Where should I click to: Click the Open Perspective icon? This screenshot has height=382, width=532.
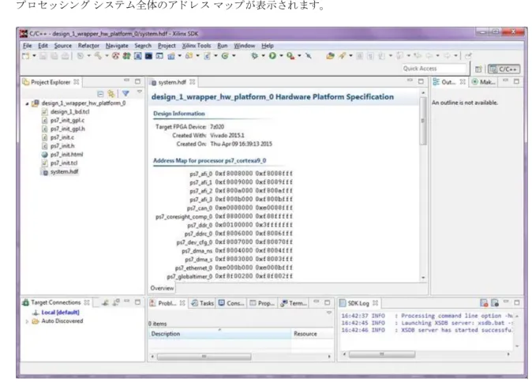pyautogui.click(x=478, y=69)
